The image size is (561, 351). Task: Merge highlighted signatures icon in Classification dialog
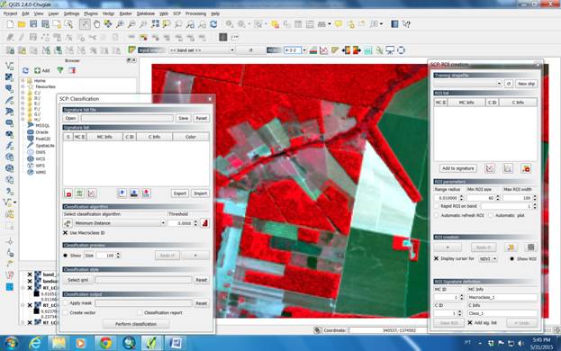[x=79, y=193]
